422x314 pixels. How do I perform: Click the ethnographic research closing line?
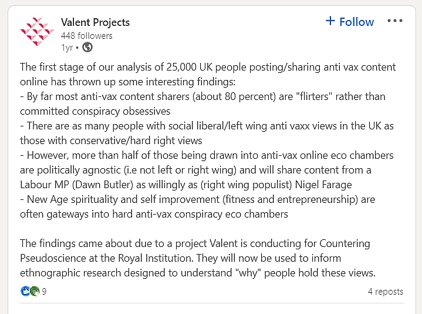(x=197, y=273)
